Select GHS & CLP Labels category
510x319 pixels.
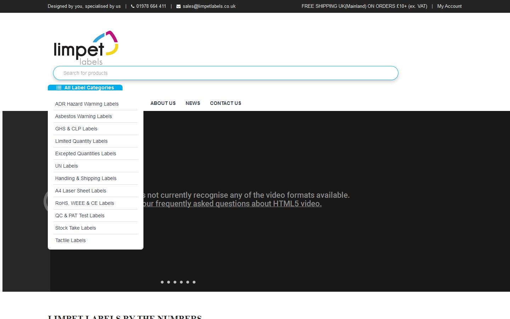point(76,129)
